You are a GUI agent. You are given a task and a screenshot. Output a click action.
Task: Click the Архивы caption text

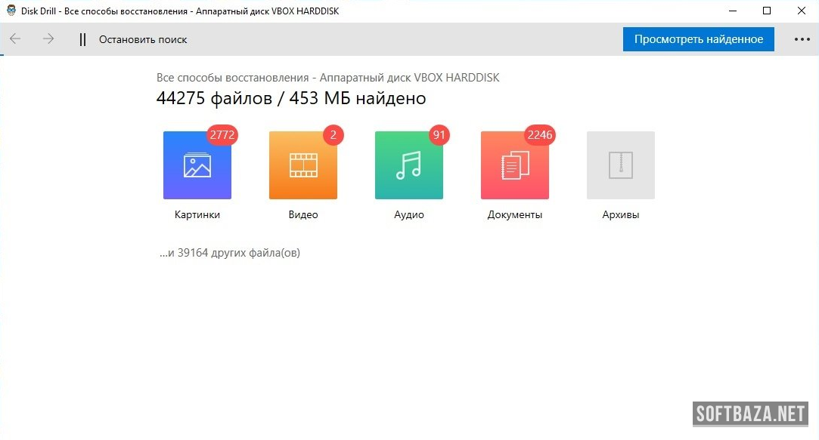pyautogui.click(x=621, y=214)
